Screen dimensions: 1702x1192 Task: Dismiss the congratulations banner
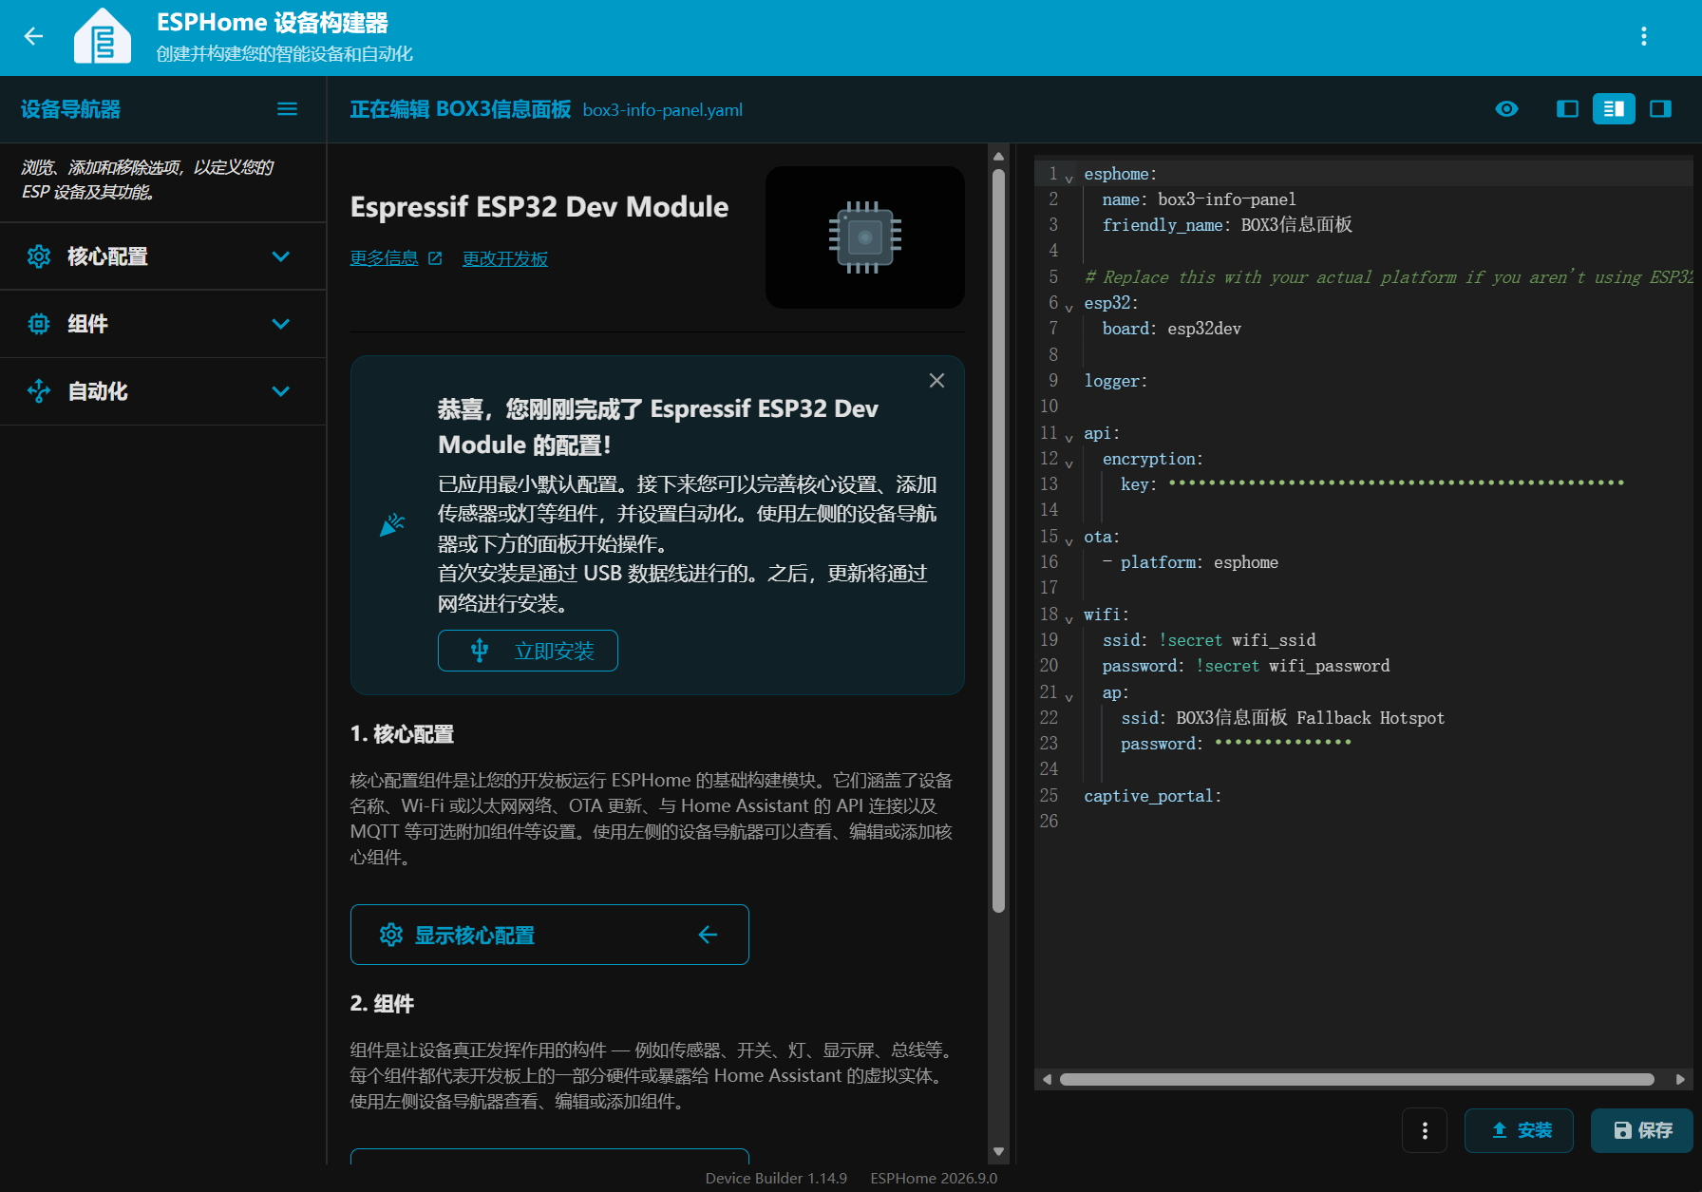936,381
